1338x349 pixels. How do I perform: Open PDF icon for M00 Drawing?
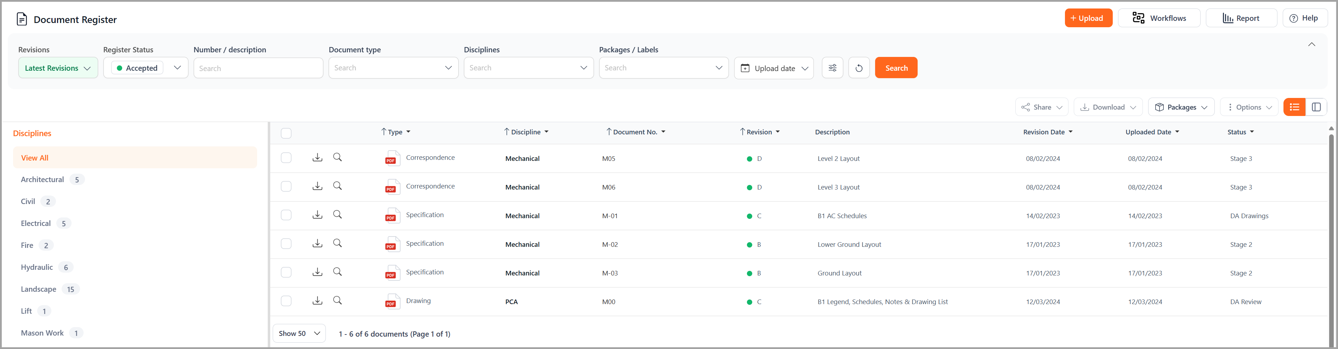(x=392, y=301)
